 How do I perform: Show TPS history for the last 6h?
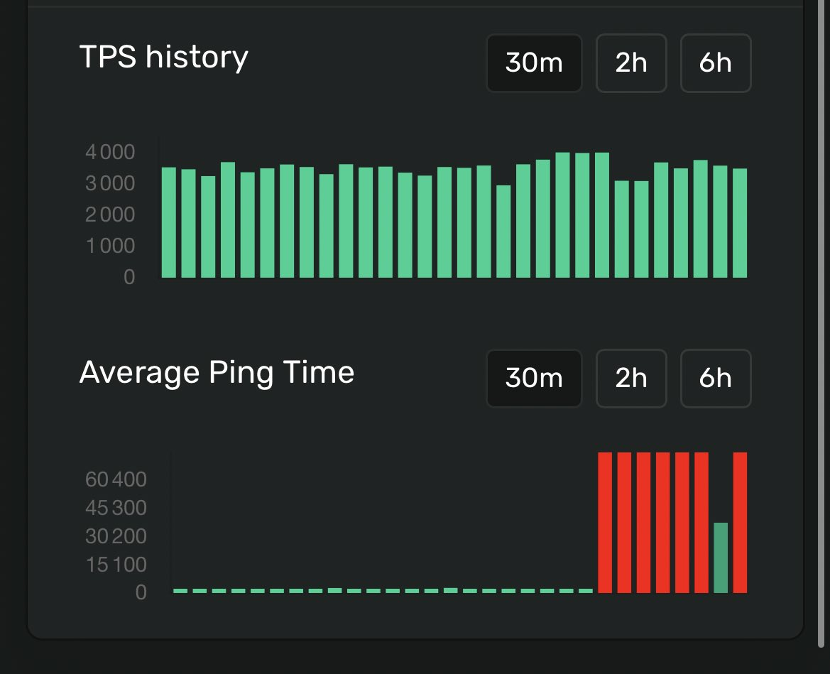click(715, 63)
